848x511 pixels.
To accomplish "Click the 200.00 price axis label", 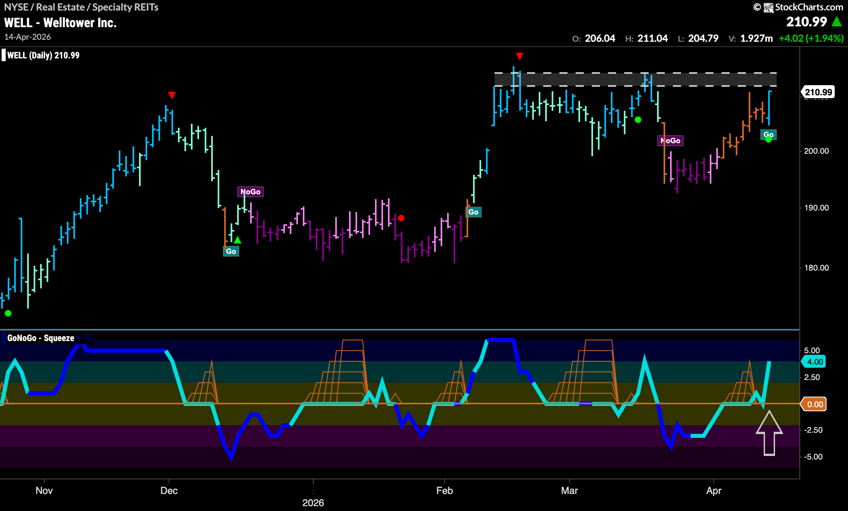I will (816, 151).
